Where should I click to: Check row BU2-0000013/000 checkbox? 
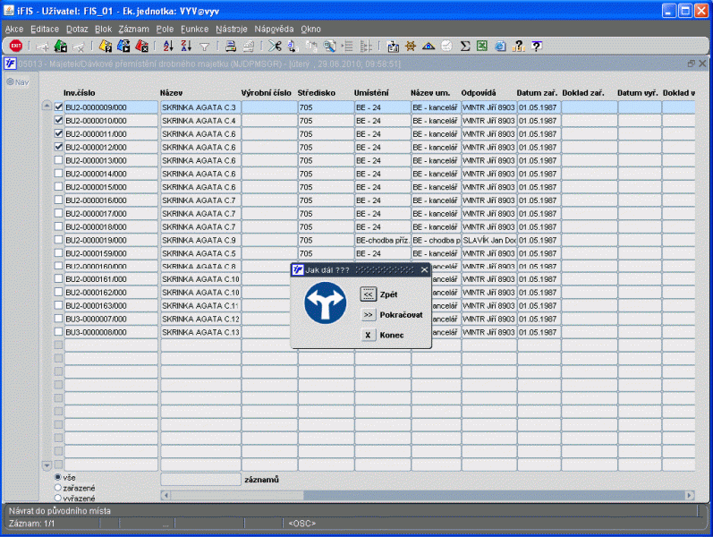pyautogui.click(x=58, y=159)
